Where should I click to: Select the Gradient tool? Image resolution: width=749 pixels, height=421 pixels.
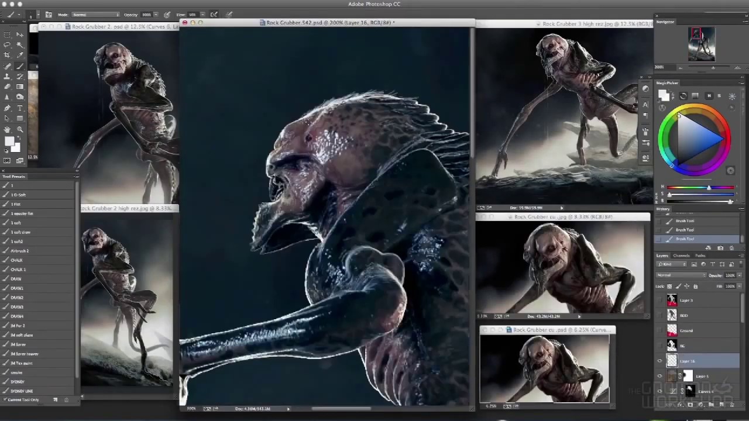20,87
